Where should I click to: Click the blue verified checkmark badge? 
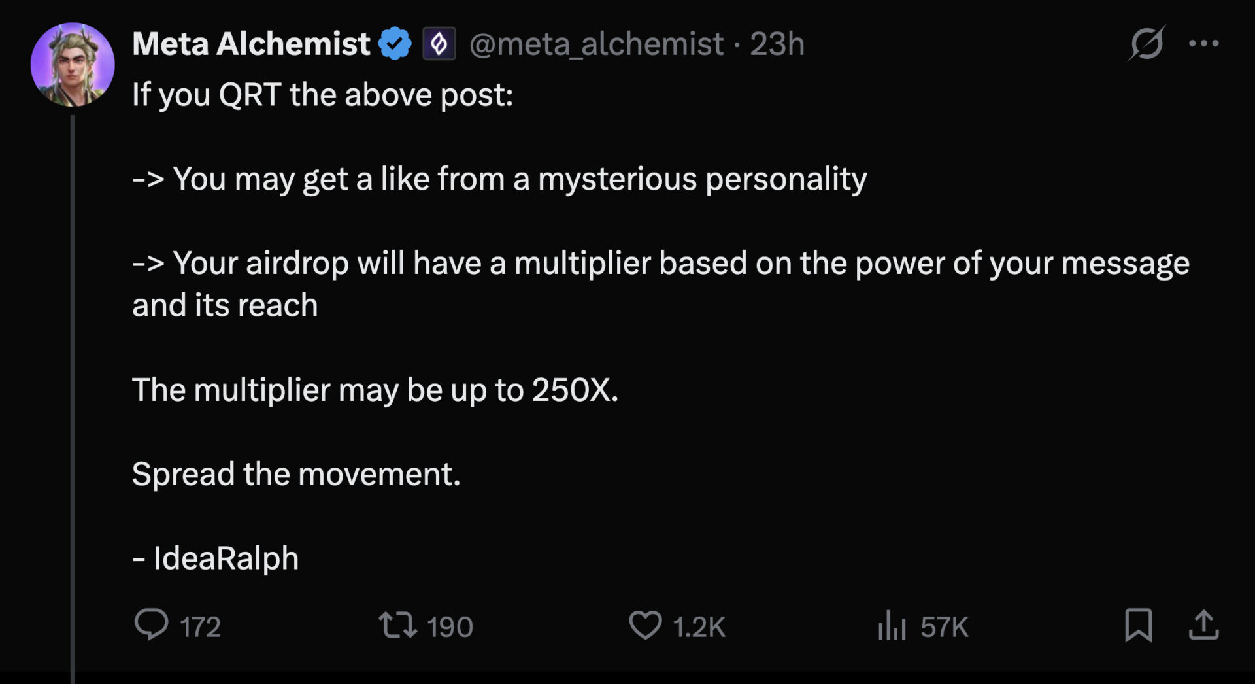[x=395, y=44]
